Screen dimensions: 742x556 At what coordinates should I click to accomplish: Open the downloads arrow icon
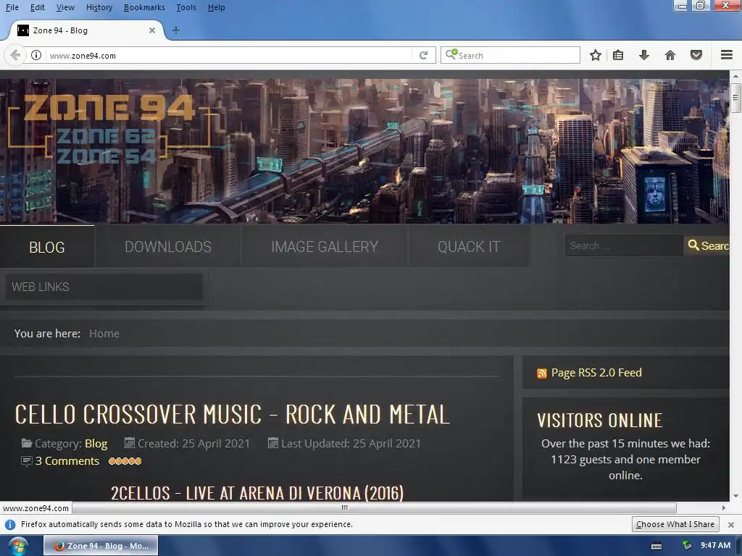[643, 55]
